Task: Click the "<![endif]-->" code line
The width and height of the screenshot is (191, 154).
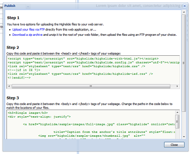Action: click(19, 78)
